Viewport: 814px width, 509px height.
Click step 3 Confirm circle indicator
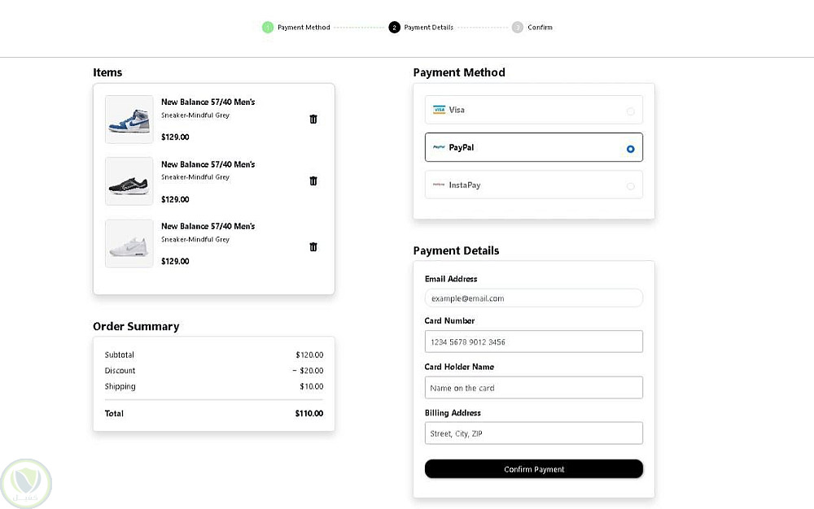pyautogui.click(x=518, y=28)
